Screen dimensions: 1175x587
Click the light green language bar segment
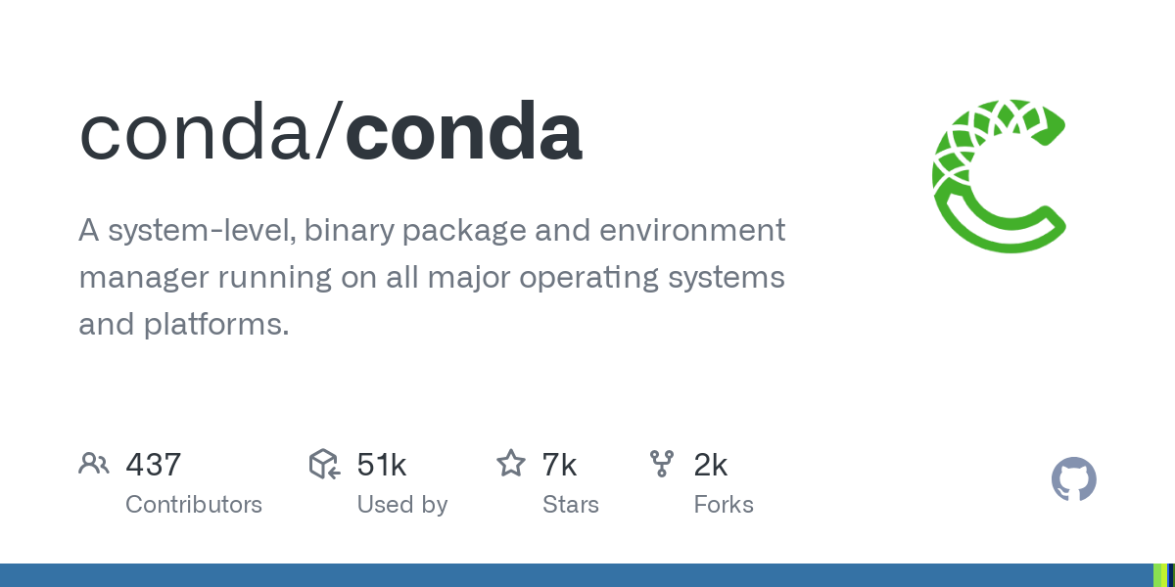point(1157,575)
